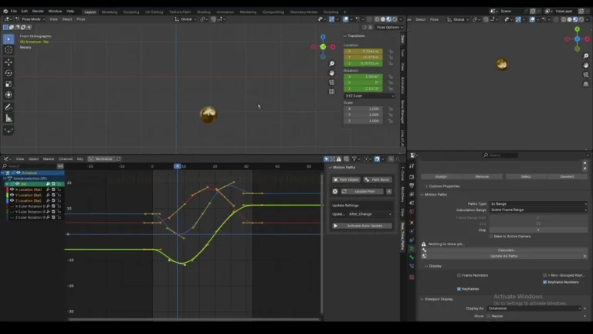The image size is (593, 334).
Task: Uncheck the Keyframes checkbox
Action: (x=459, y=289)
